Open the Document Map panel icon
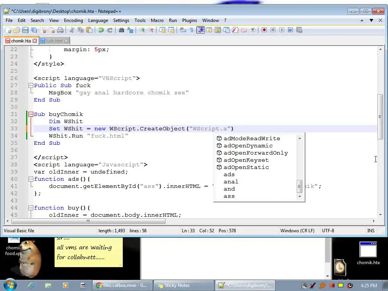388x291 pixels. pos(218,30)
